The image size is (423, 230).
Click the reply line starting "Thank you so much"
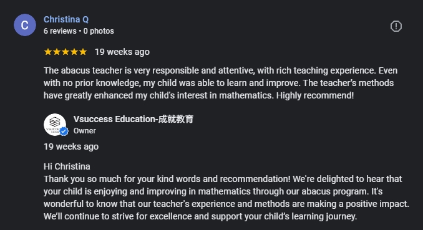[223, 179]
